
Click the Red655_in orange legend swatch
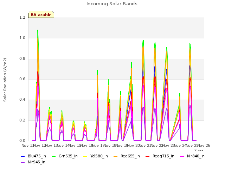(x=116, y=156)
